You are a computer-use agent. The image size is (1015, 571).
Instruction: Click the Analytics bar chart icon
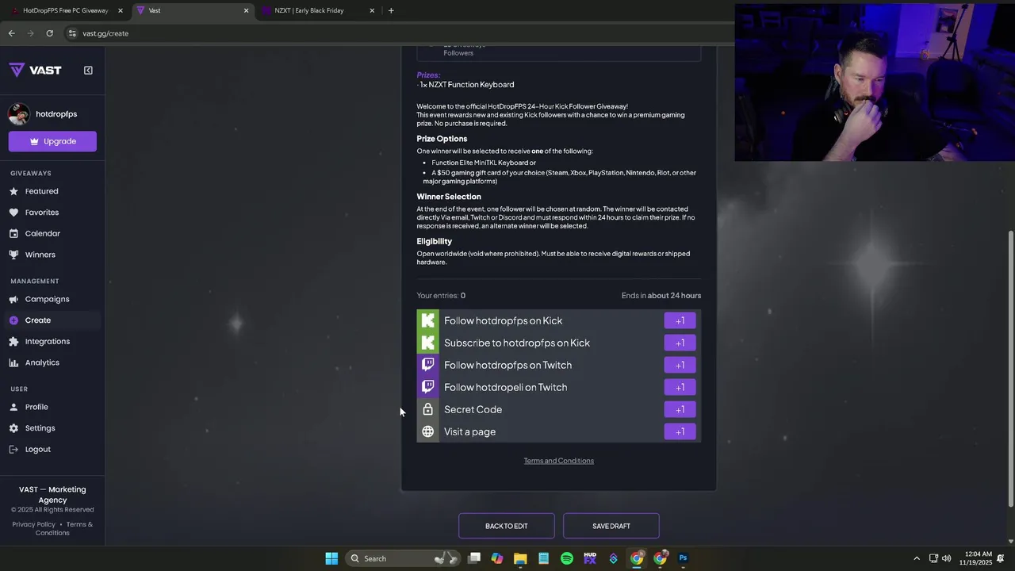tap(13, 362)
